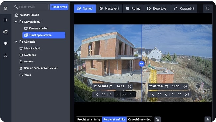Skip back fast in right image controls

tap(159, 94)
